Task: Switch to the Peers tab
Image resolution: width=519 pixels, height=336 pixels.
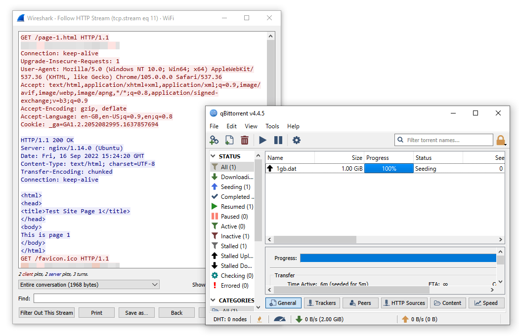Action: [x=360, y=303]
